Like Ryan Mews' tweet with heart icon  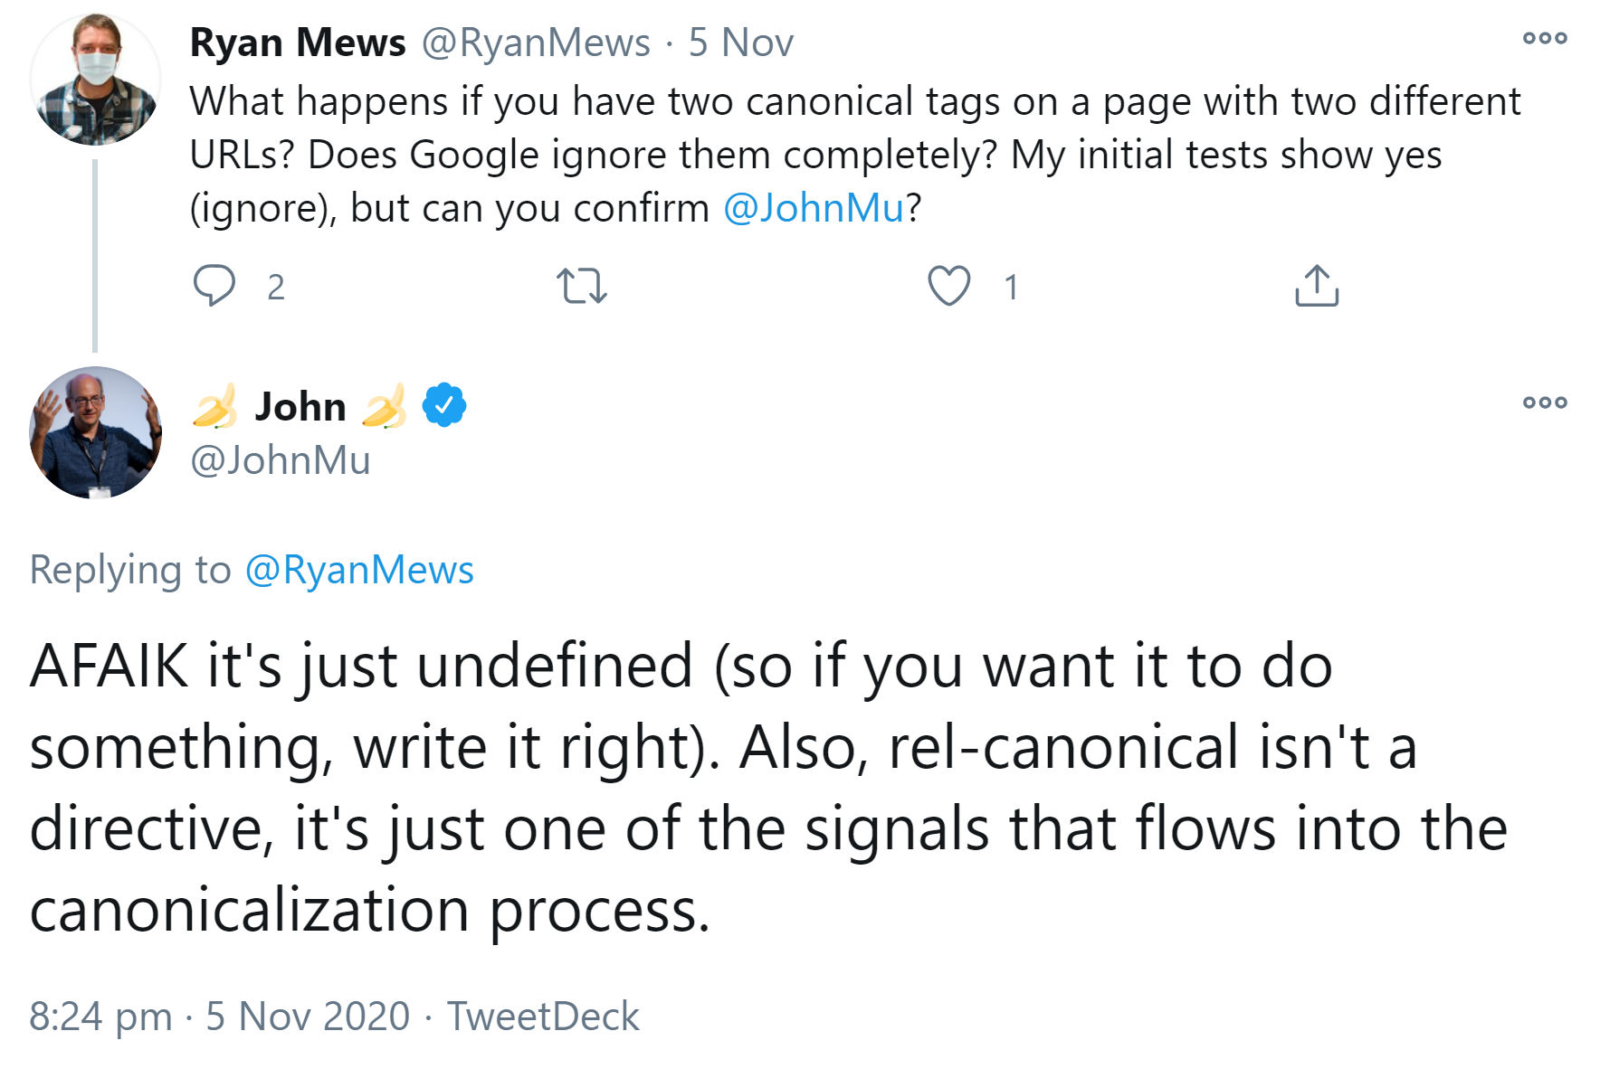click(948, 286)
